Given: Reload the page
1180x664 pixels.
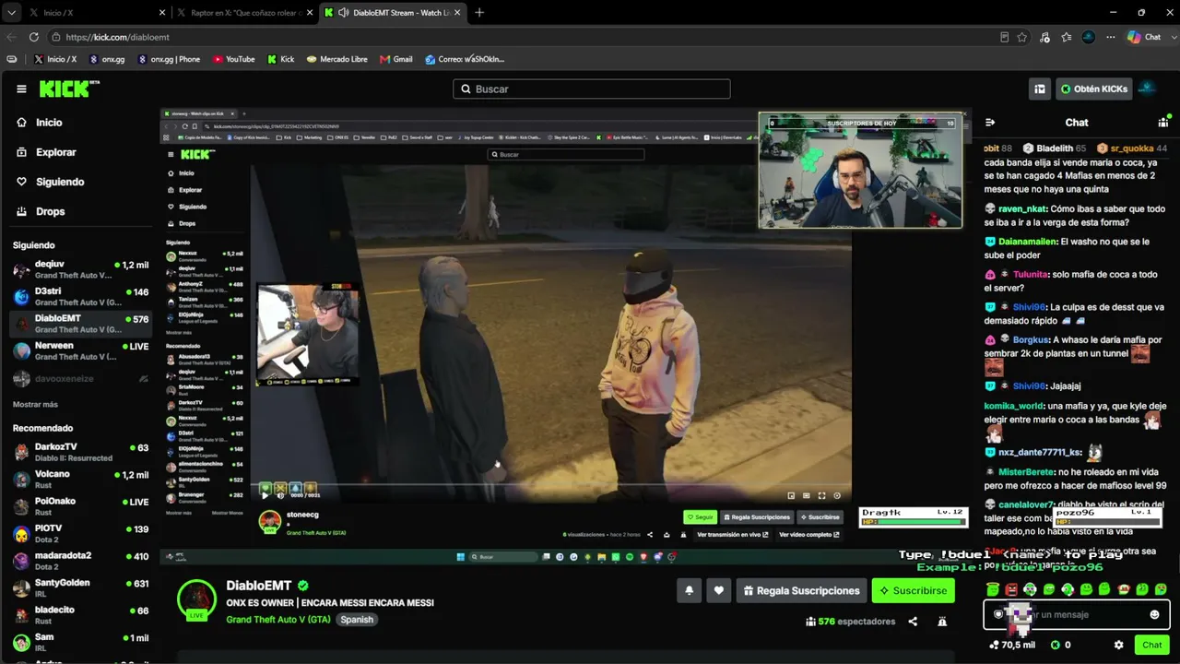Looking at the screenshot, I should pyautogui.click(x=34, y=37).
